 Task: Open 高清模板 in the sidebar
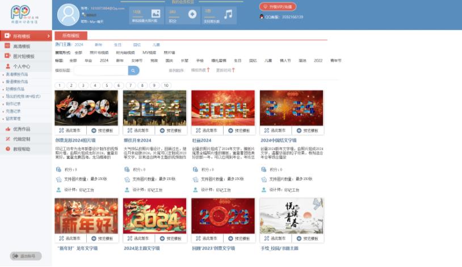tap(26, 46)
